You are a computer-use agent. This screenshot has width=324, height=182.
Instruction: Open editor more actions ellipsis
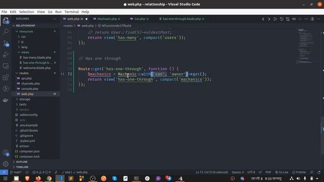(318, 19)
